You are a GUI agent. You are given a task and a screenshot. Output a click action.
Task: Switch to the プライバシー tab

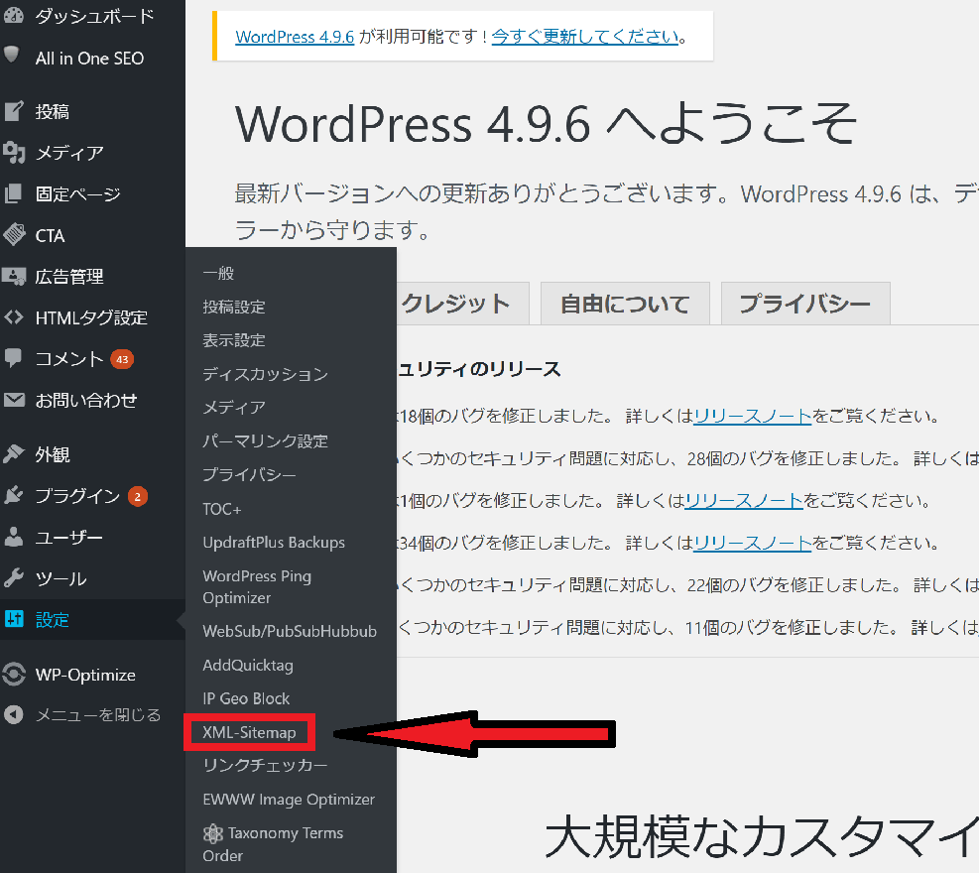805,304
